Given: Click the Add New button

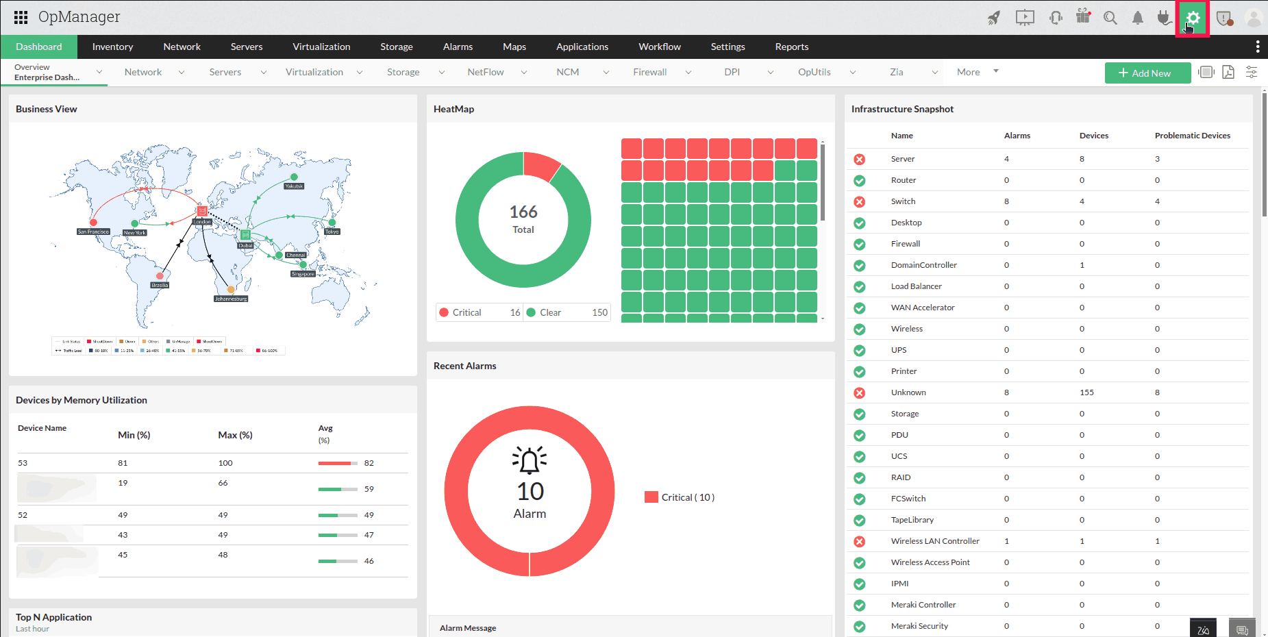Looking at the screenshot, I should pos(1147,73).
